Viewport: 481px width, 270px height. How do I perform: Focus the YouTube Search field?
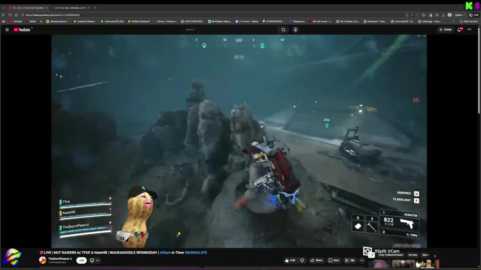tap(231, 30)
